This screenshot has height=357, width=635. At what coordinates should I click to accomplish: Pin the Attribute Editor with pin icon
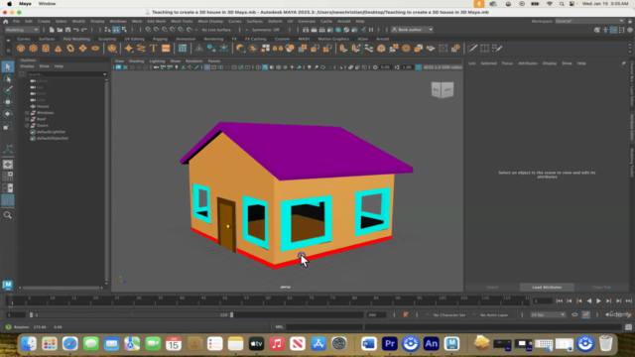[x=623, y=63]
